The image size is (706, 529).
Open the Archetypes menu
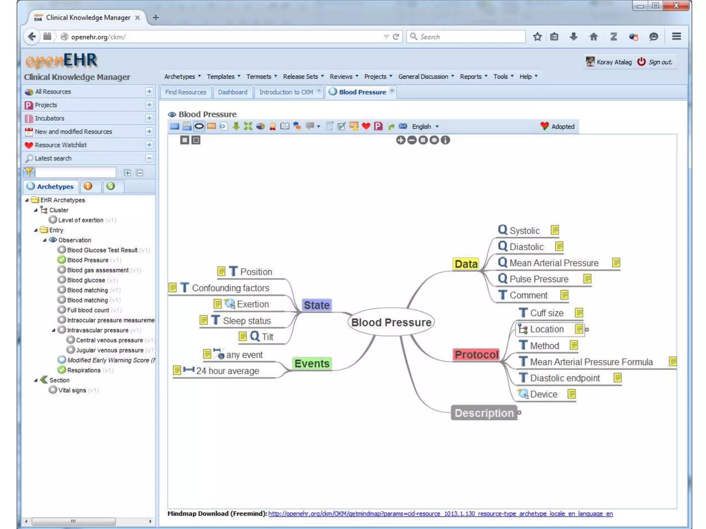pyautogui.click(x=182, y=76)
